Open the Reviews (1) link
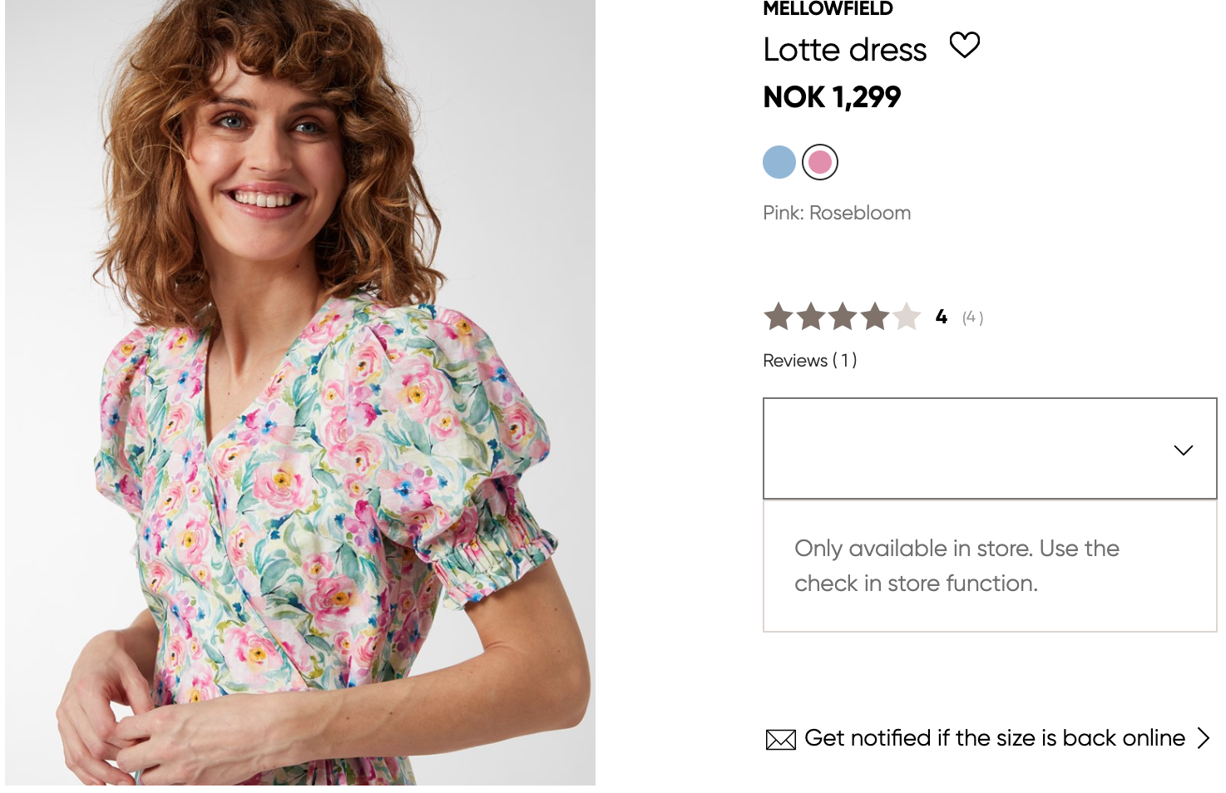 (809, 361)
